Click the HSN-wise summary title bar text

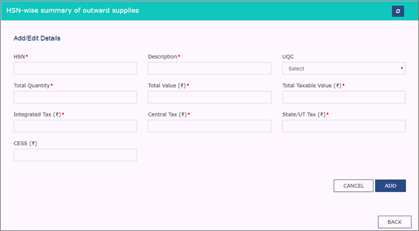pyautogui.click(x=73, y=10)
